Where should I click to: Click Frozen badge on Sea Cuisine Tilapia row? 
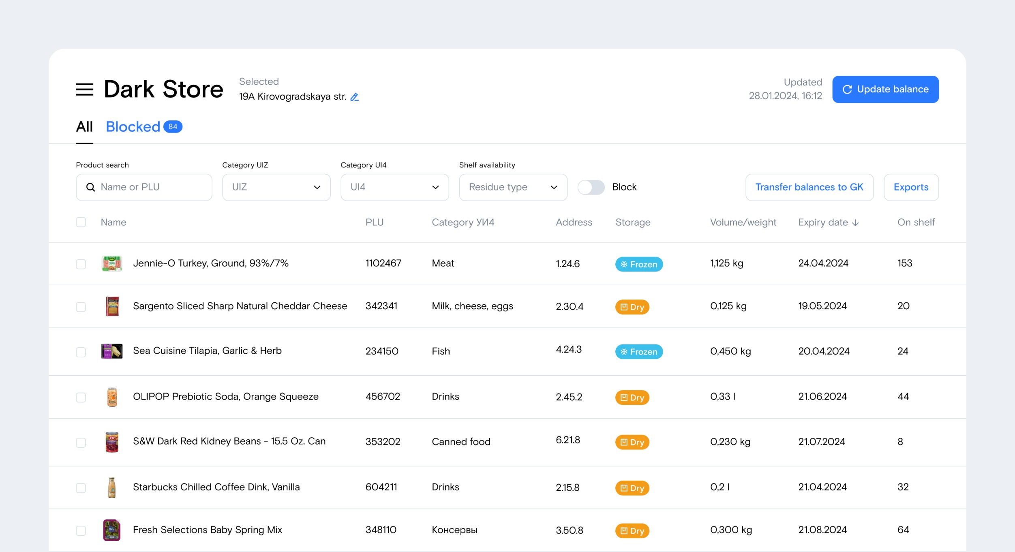639,352
